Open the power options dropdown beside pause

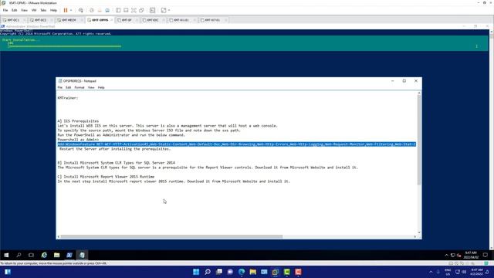[71, 10]
